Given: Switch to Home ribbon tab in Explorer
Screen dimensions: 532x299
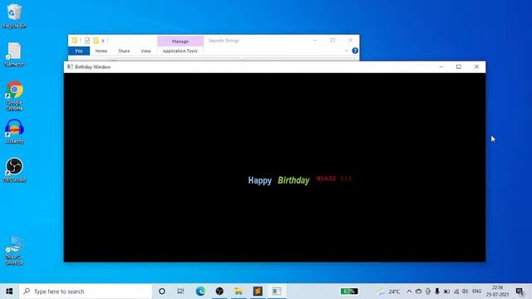Looking at the screenshot, I should point(101,51).
